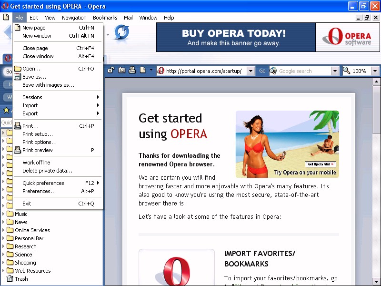Click the Music folder icon

click(x=10, y=214)
